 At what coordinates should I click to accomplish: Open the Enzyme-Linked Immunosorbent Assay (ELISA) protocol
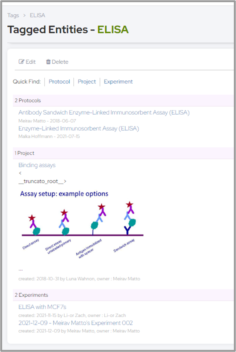pyautogui.click(x=79, y=129)
